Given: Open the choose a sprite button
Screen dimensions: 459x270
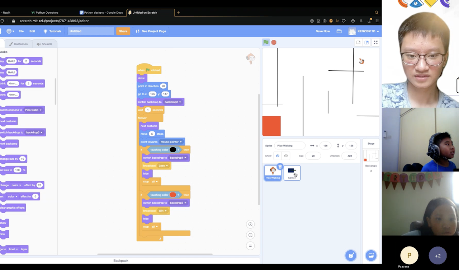Looking at the screenshot, I should [351, 255].
